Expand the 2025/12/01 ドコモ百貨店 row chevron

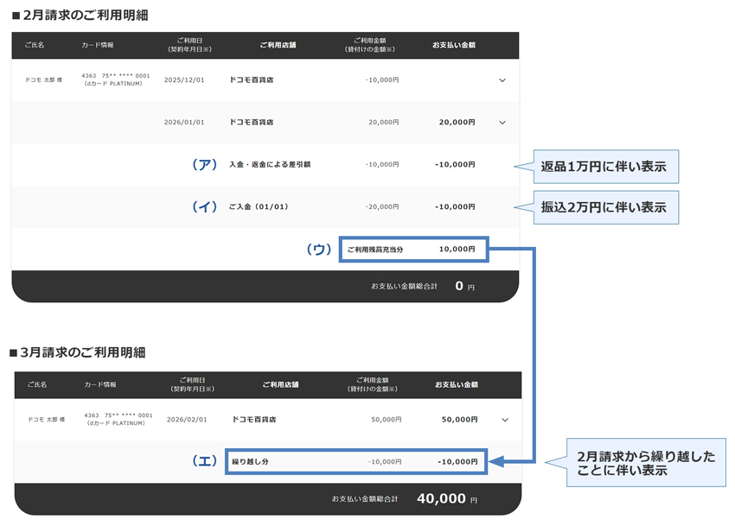(x=502, y=80)
